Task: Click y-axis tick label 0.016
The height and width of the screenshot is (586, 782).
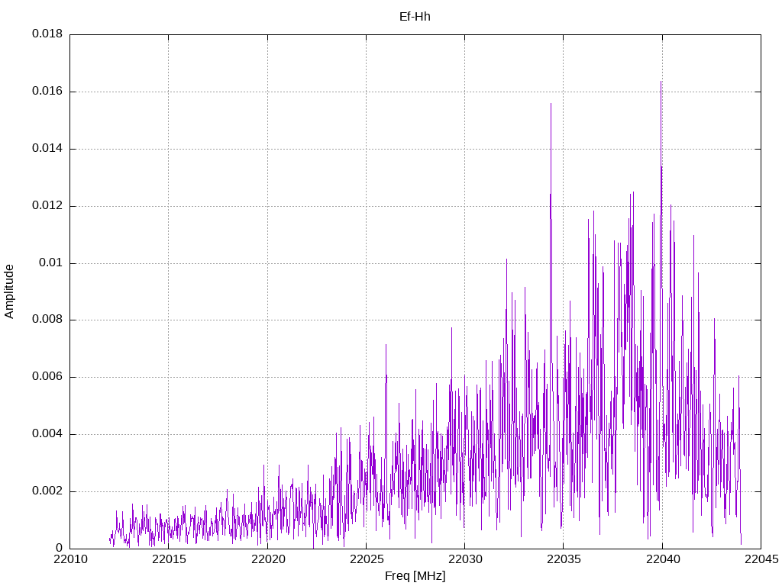Action: click(47, 92)
